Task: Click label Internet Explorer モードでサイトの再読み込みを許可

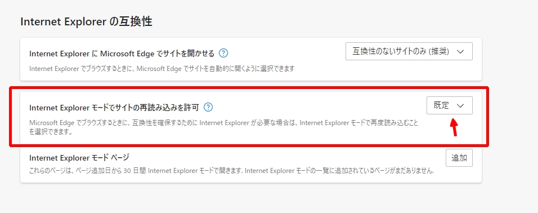Action: pyautogui.click(x=114, y=108)
